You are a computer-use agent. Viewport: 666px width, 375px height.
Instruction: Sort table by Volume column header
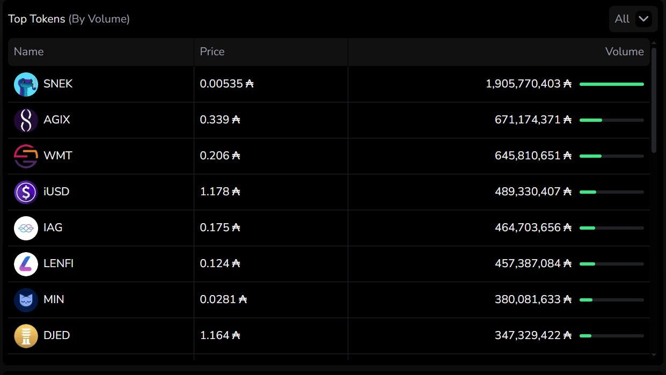[624, 52]
